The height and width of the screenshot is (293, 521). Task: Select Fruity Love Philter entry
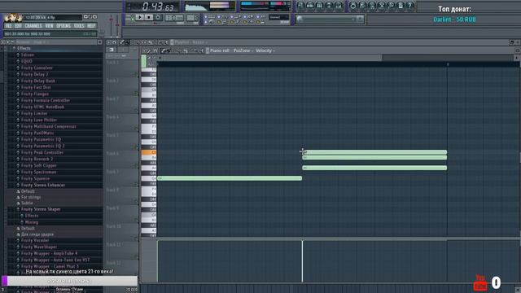tap(38, 120)
